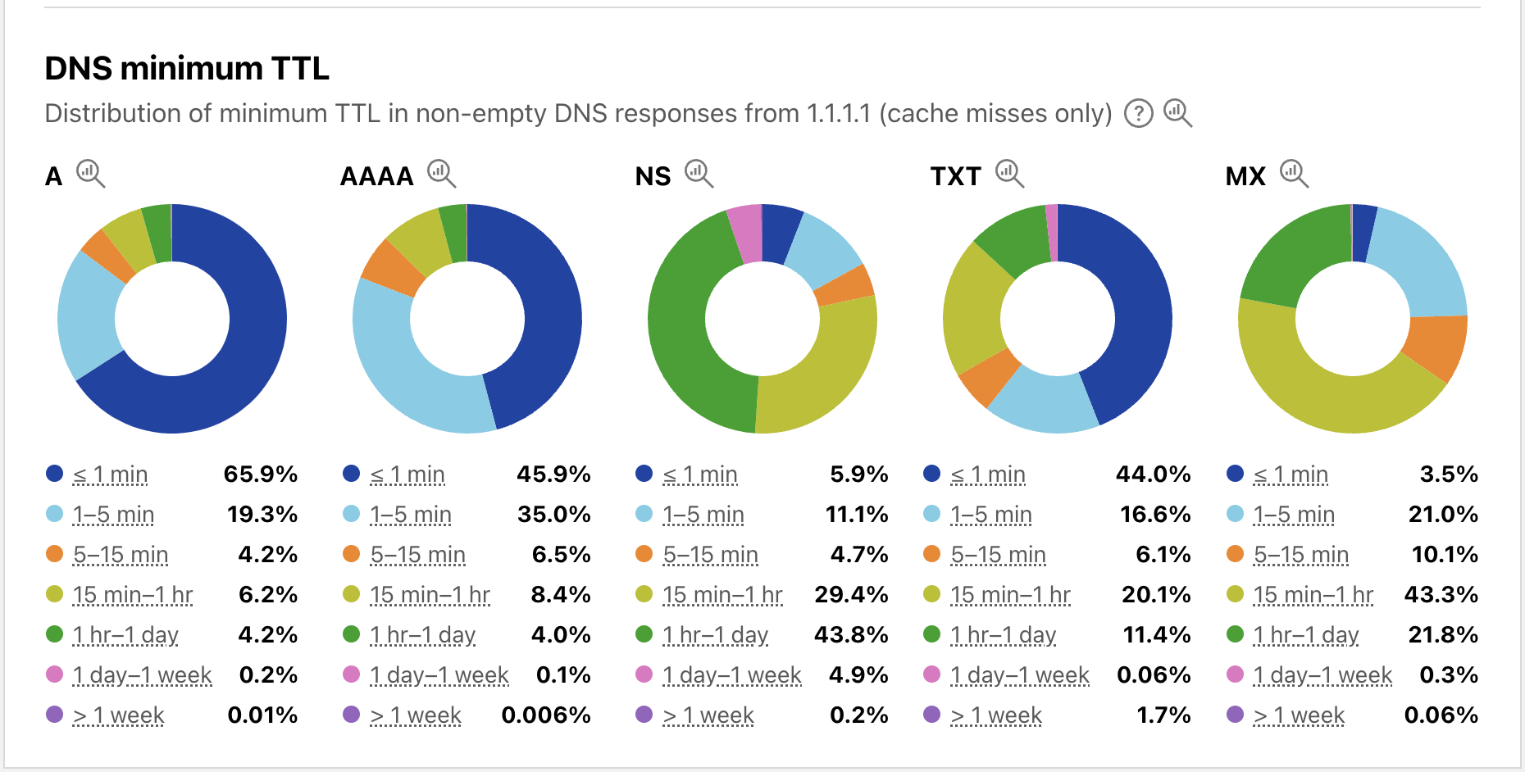Open the magnifier icon next to AAAA

441,174
